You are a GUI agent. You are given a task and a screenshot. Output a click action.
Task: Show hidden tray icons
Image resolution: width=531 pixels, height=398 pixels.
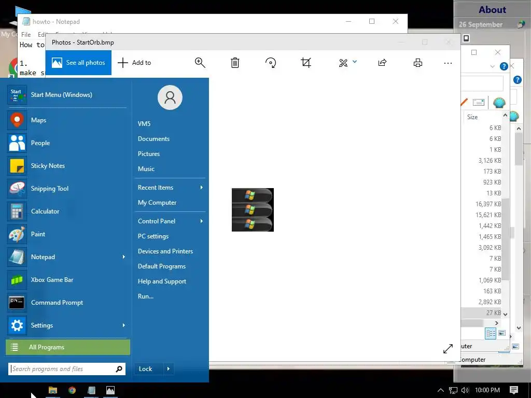point(441,390)
